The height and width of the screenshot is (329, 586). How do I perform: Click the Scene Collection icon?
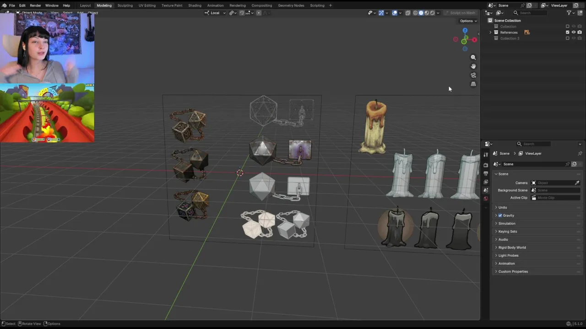tap(490, 21)
